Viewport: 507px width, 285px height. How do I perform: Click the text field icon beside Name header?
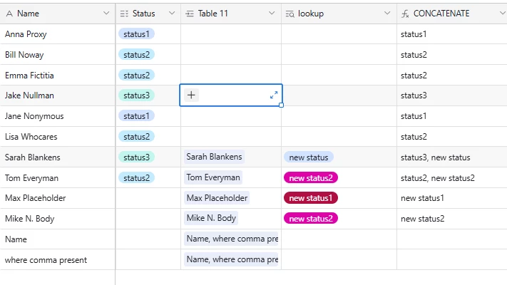click(9, 14)
